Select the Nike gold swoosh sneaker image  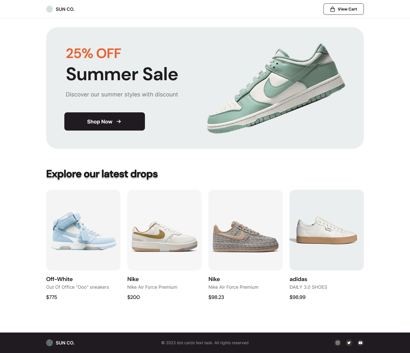click(164, 230)
